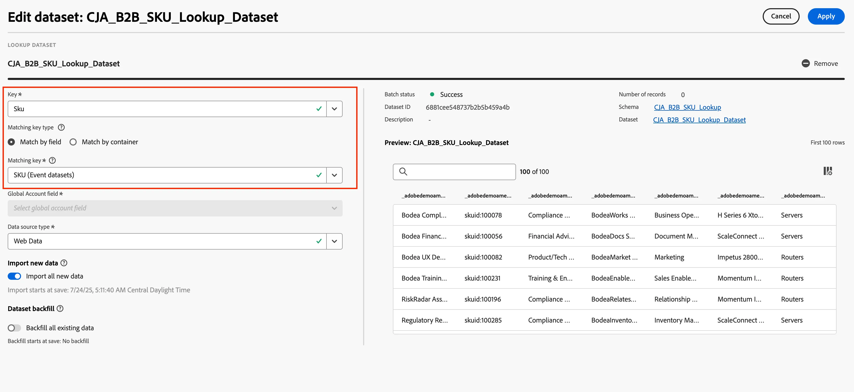Image resolution: width=854 pixels, height=392 pixels.
Task: Expand the Key dropdown showing Sku
Action: click(334, 109)
